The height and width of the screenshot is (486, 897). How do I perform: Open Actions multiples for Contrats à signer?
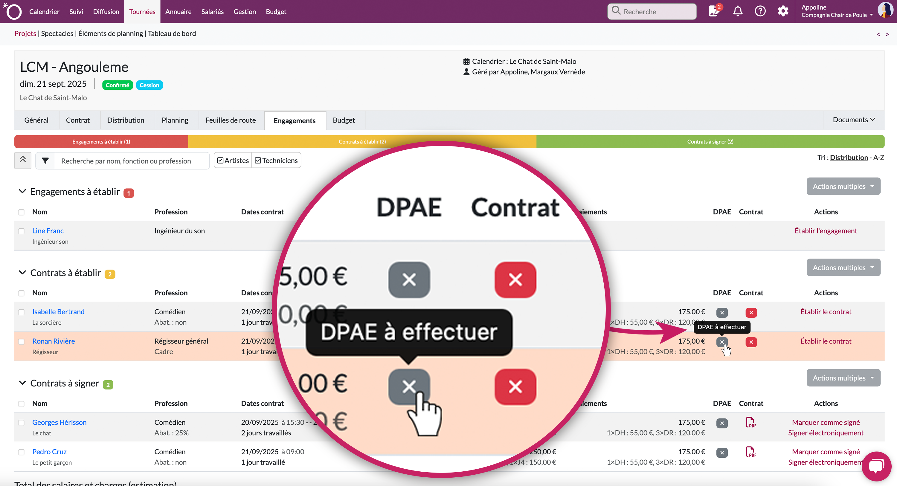pos(843,378)
